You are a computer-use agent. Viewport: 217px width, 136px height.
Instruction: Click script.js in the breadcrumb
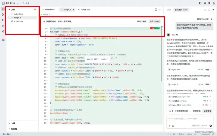[47, 14]
